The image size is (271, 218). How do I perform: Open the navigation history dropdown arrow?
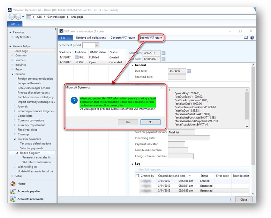(23, 17)
